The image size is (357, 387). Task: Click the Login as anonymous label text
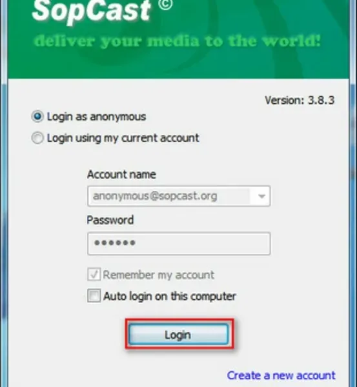click(x=96, y=117)
